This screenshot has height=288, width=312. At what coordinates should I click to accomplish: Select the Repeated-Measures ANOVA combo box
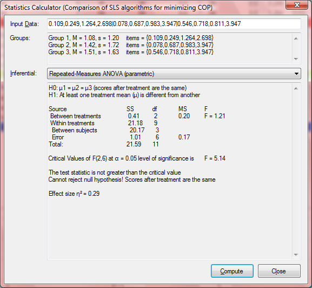(174, 74)
